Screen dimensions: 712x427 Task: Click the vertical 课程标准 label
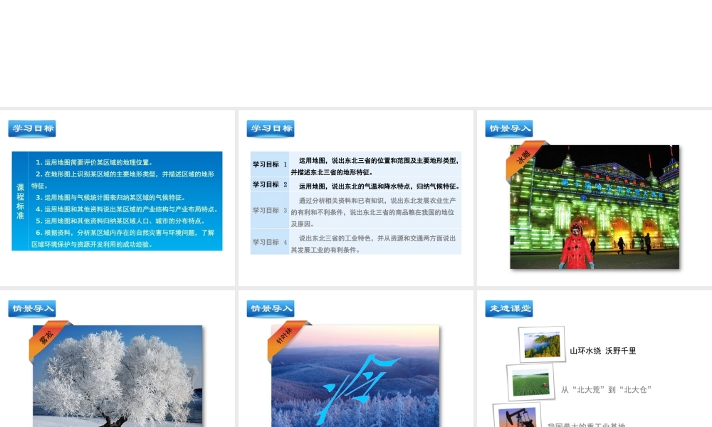pyautogui.click(x=21, y=201)
